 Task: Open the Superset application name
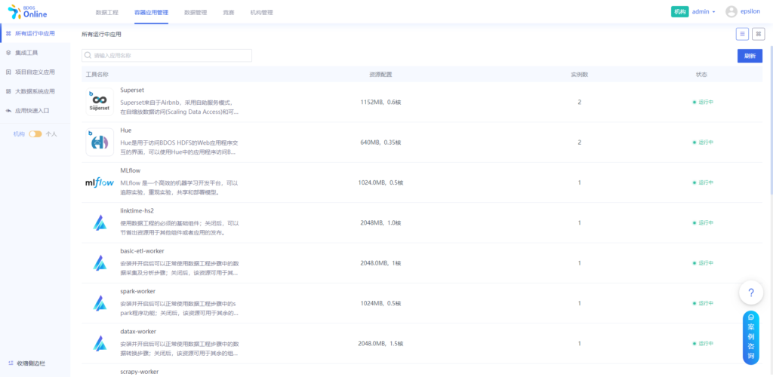132,90
